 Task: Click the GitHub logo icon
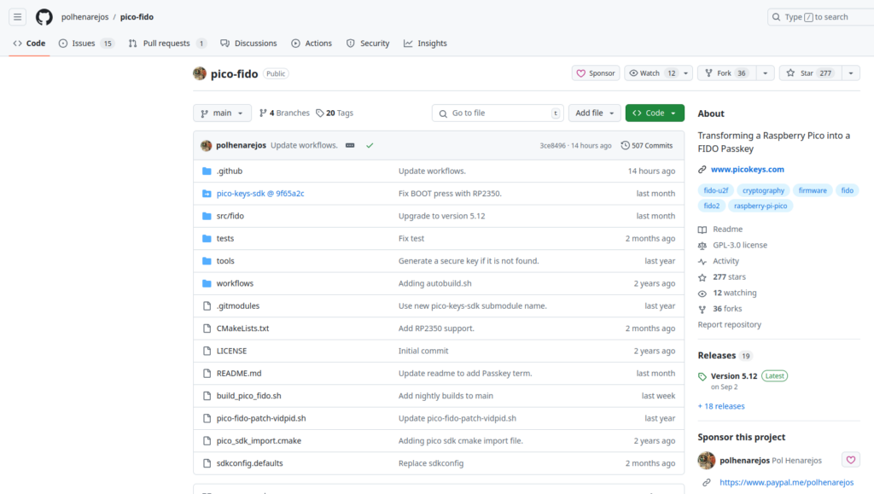click(x=44, y=17)
